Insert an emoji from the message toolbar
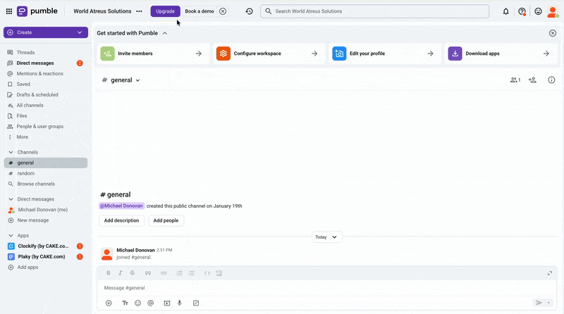 click(x=137, y=303)
